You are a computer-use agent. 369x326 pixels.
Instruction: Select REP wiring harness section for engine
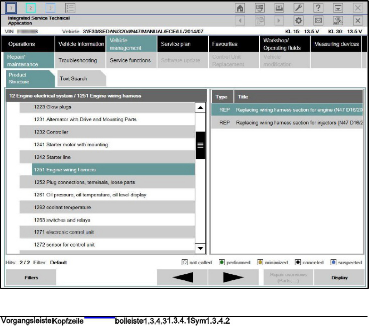point(287,110)
